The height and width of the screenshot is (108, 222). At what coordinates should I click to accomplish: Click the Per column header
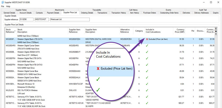click(x=190, y=31)
